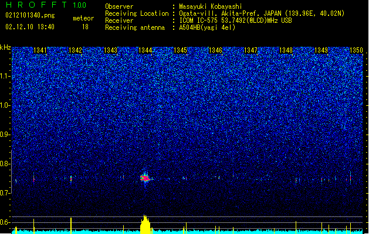Click the filename 0212101340.png

(x=30, y=16)
